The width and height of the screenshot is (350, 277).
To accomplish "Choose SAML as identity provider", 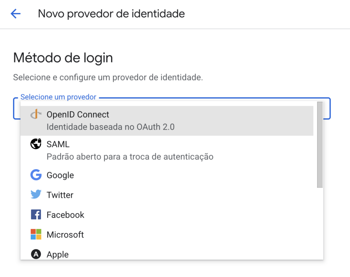I will pos(58,145).
